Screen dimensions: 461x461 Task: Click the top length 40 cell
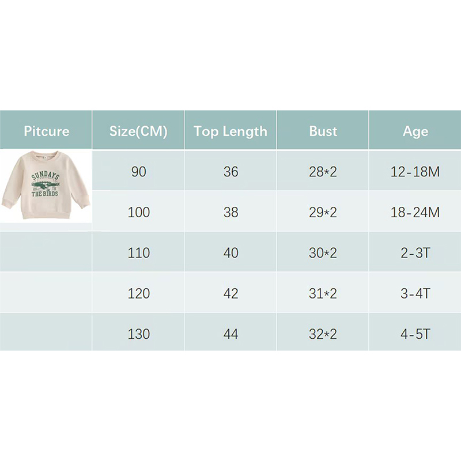tap(231, 252)
